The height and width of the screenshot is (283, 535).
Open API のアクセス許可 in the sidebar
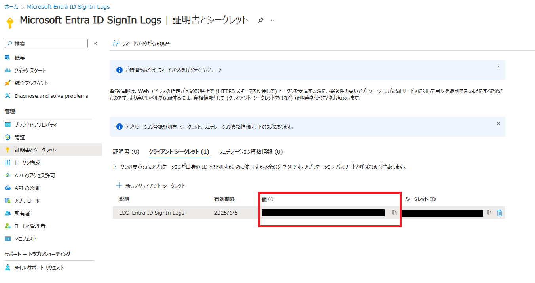(35, 175)
